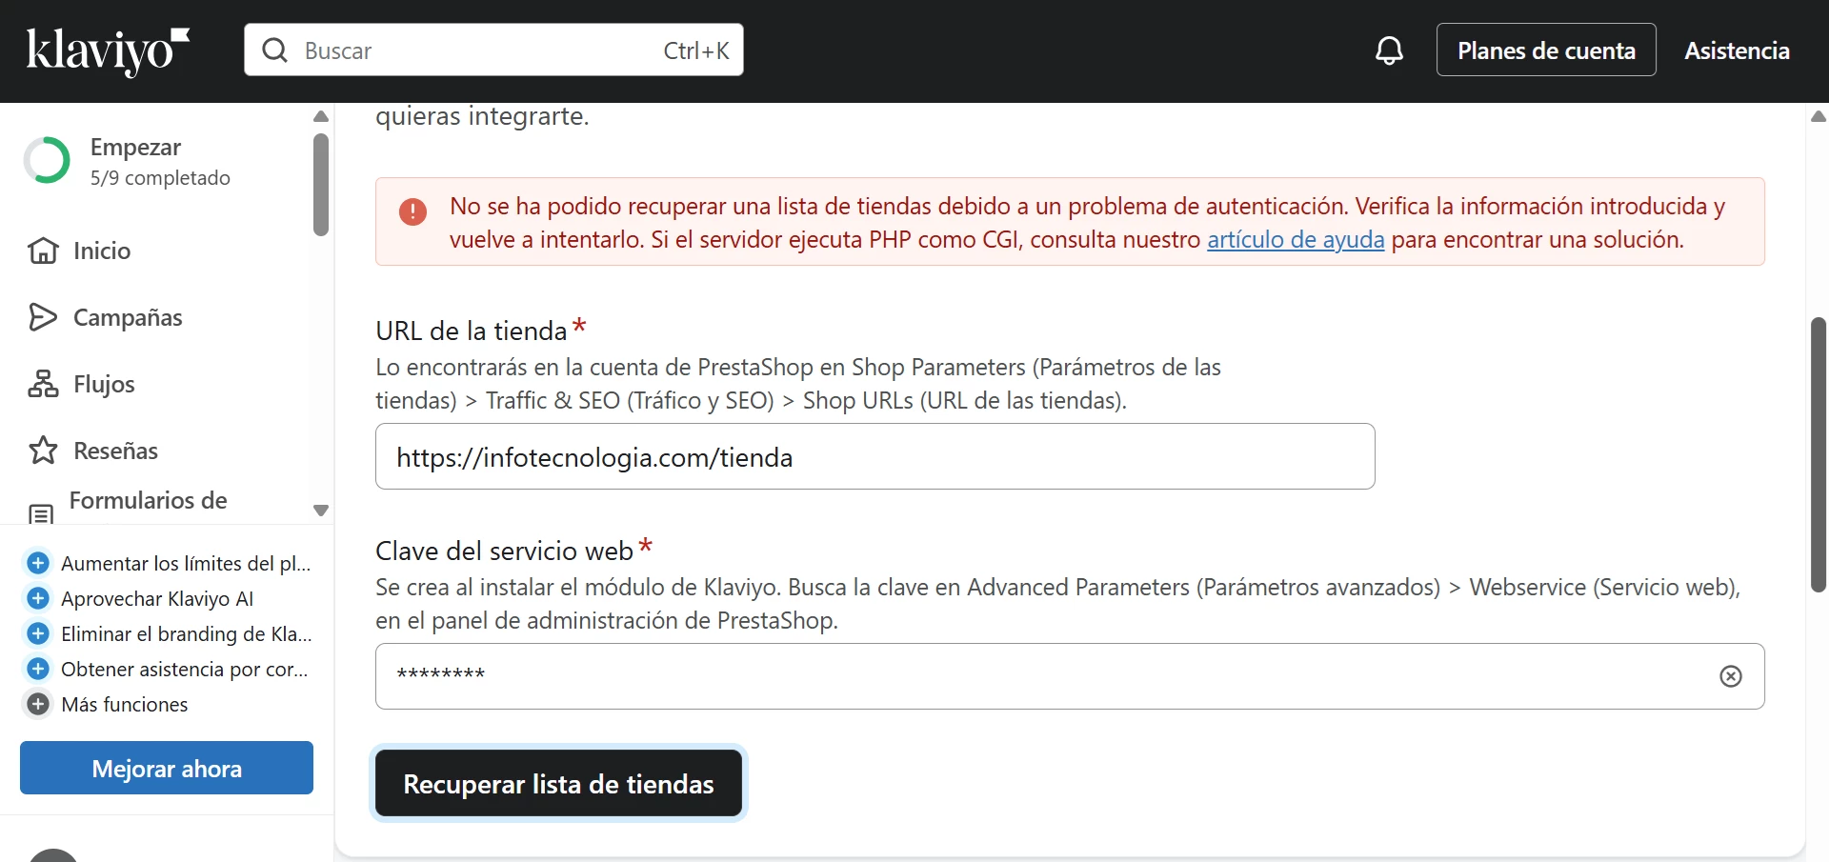Image resolution: width=1829 pixels, height=862 pixels.
Task: Click the Empezar progress ring
Action: point(47,160)
